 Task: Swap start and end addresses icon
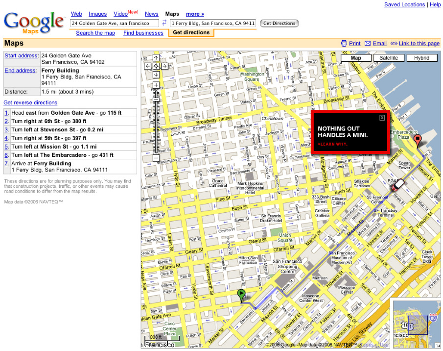click(x=164, y=23)
